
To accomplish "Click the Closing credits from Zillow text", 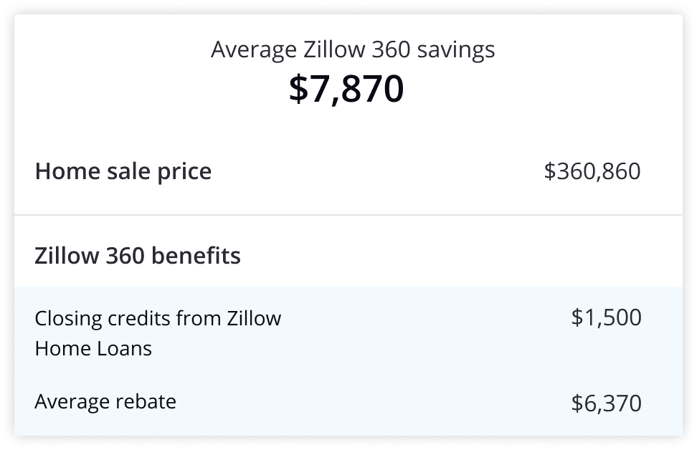I will point(158,318).
